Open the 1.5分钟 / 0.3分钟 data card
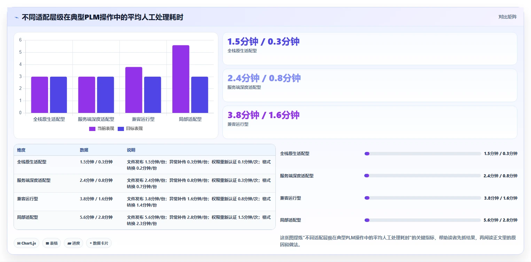The height and width of the screenshot is (262, 531). pyautogui.click(x=370, y=49)
